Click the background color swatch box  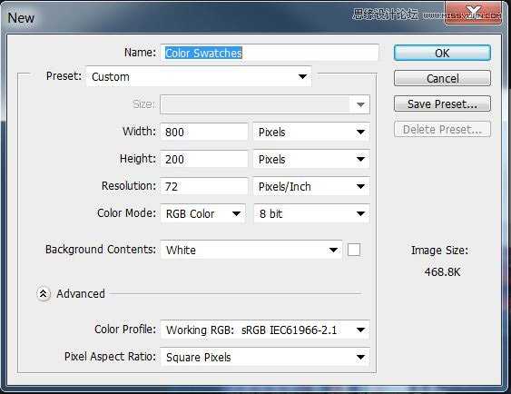(354, 250)
